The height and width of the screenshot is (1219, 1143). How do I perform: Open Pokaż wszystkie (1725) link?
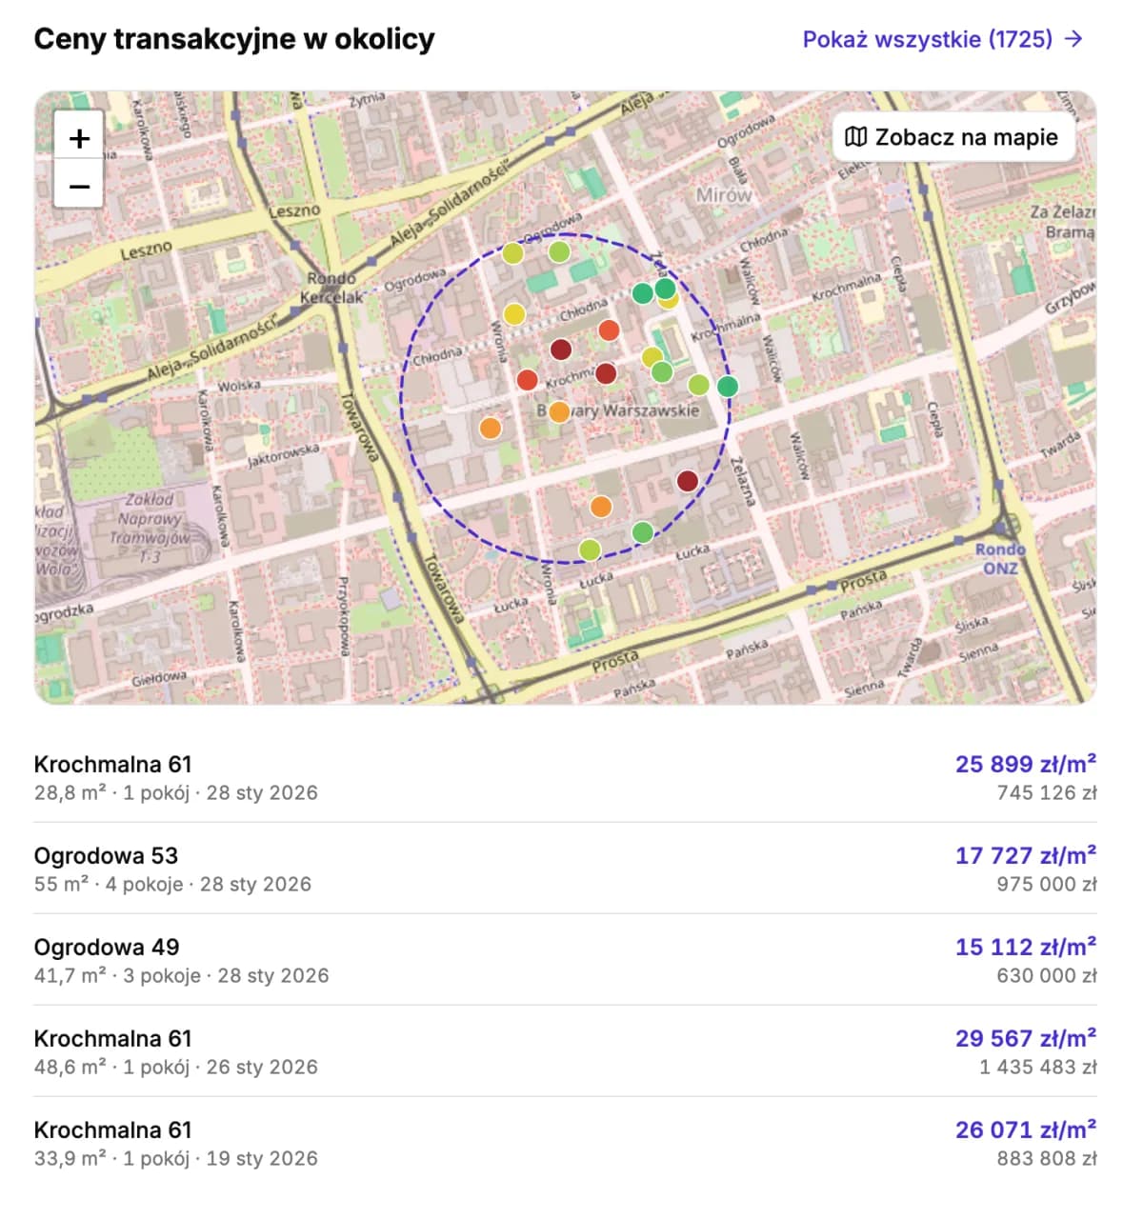click(943, 39)
